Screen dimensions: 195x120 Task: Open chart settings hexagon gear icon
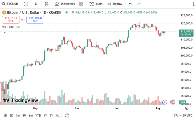pyautogui.click(x=187, y=108)
